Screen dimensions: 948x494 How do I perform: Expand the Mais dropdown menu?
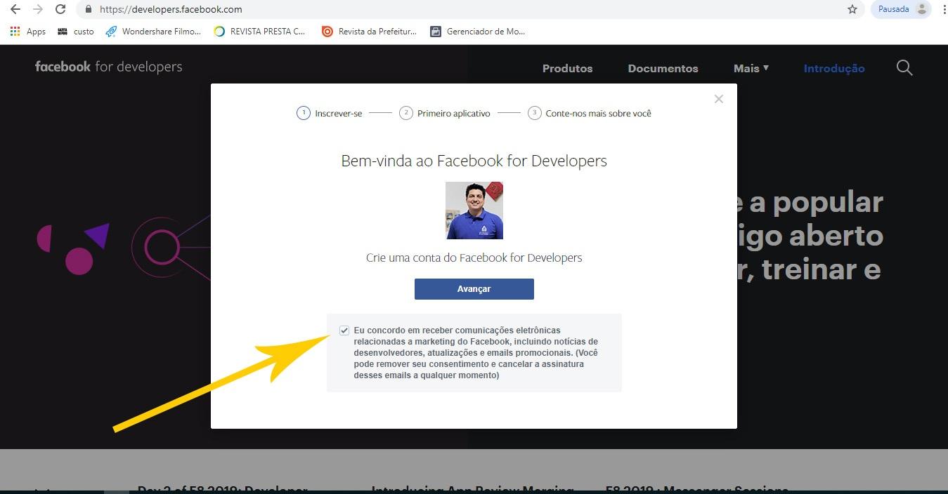click(751, 68)
